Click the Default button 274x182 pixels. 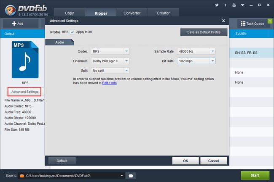click(62, 161)
